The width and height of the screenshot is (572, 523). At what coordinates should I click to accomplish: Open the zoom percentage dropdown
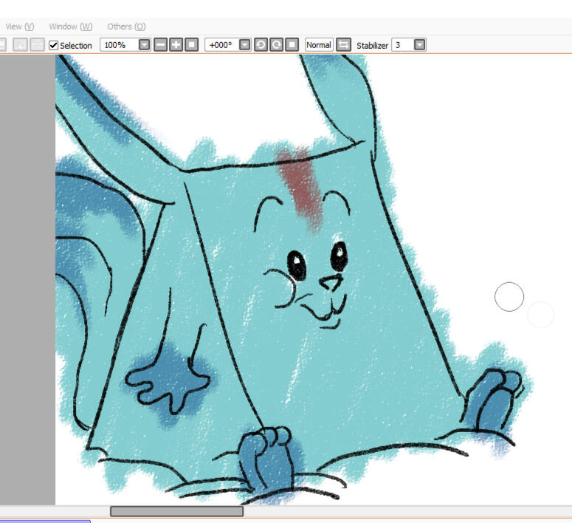click(144, 45)
